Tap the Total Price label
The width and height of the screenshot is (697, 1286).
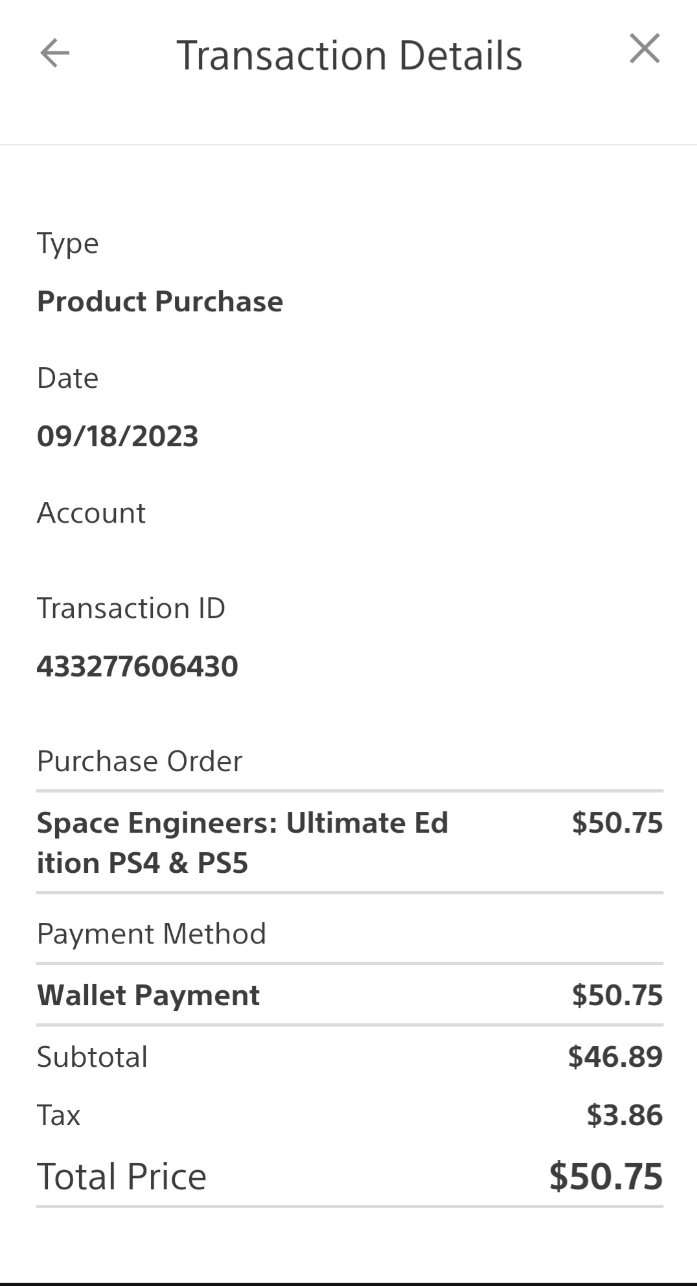122,1177
